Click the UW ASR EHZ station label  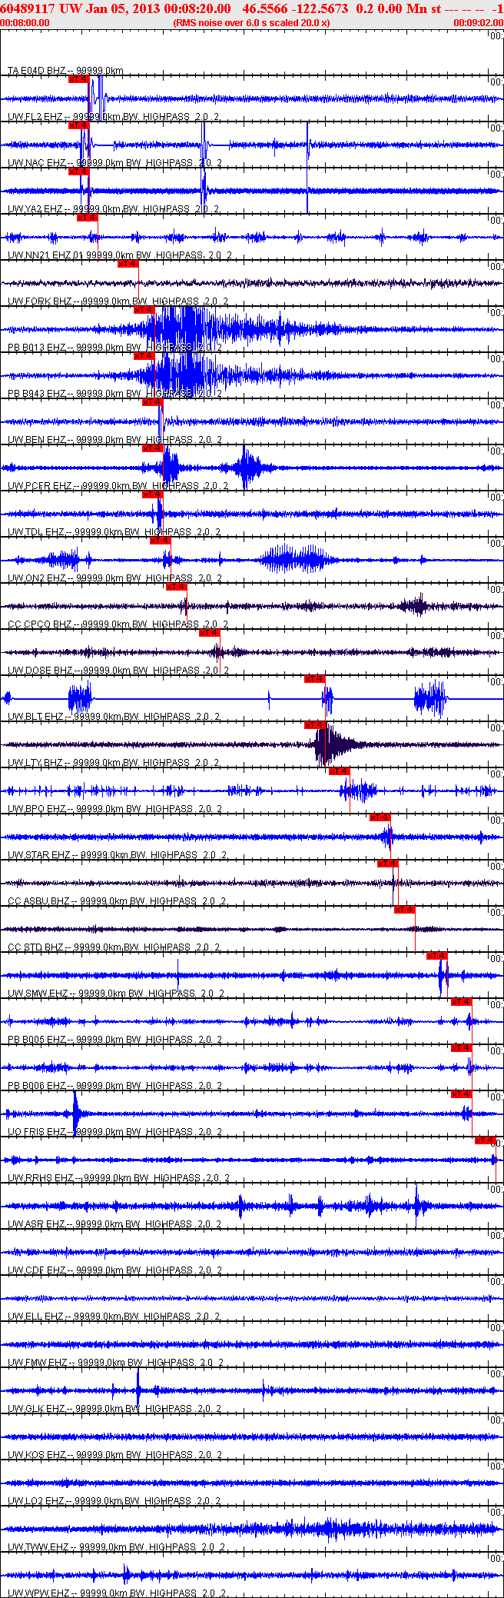[37, 1224]
